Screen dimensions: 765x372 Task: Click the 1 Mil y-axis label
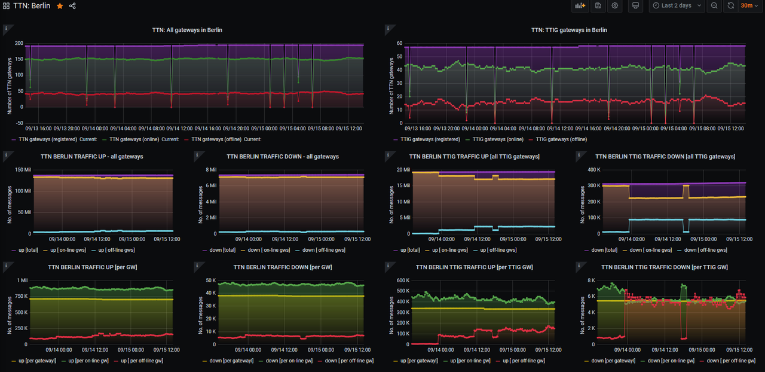pyautogui.click(x=23, y=280)
